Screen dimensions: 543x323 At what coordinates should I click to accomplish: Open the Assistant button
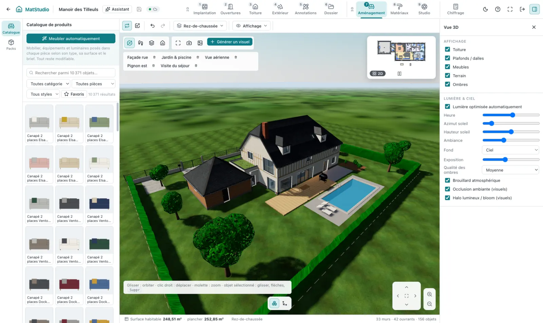tap(117, 9)
